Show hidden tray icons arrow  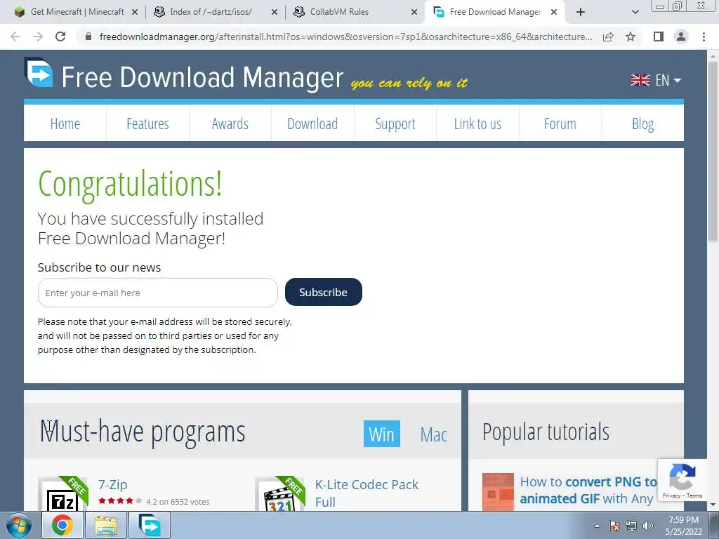point(597,526)
